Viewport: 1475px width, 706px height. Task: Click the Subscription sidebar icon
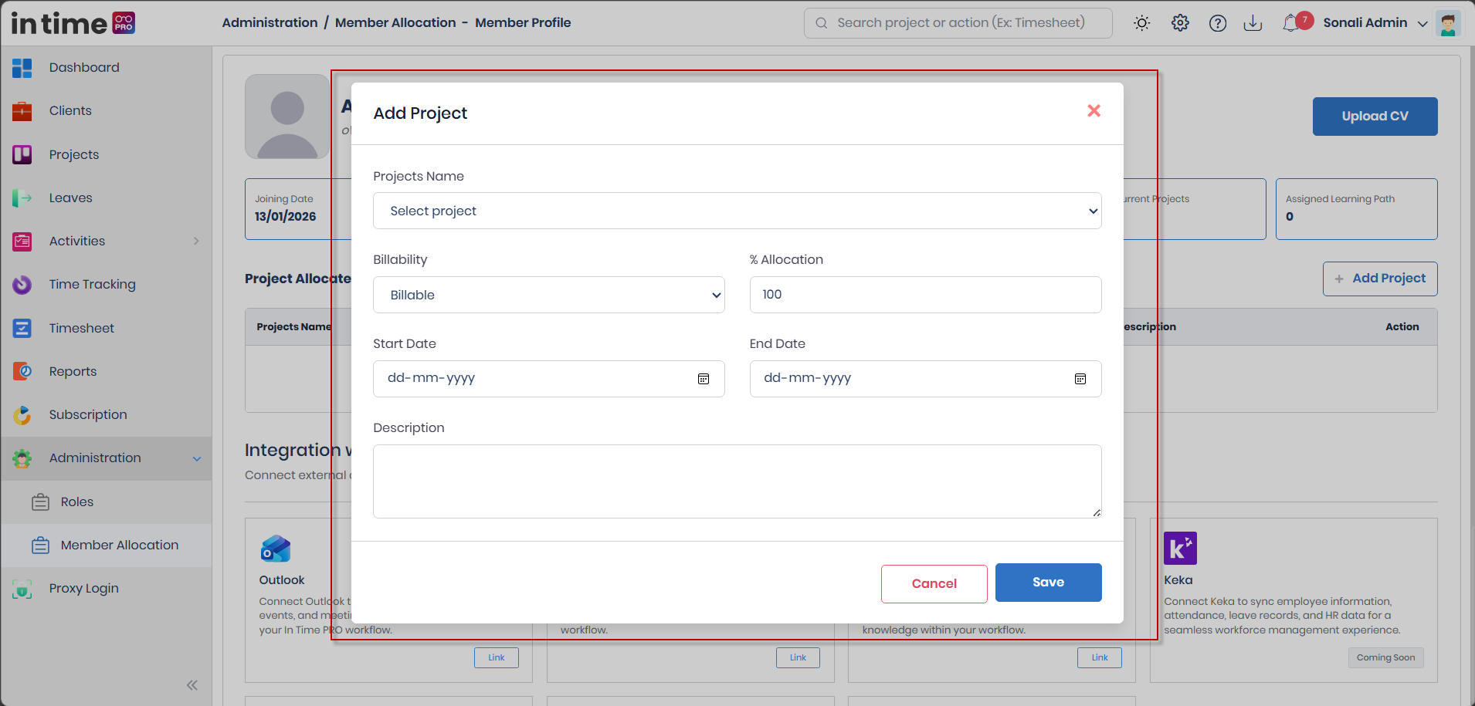tap(22, 415)
